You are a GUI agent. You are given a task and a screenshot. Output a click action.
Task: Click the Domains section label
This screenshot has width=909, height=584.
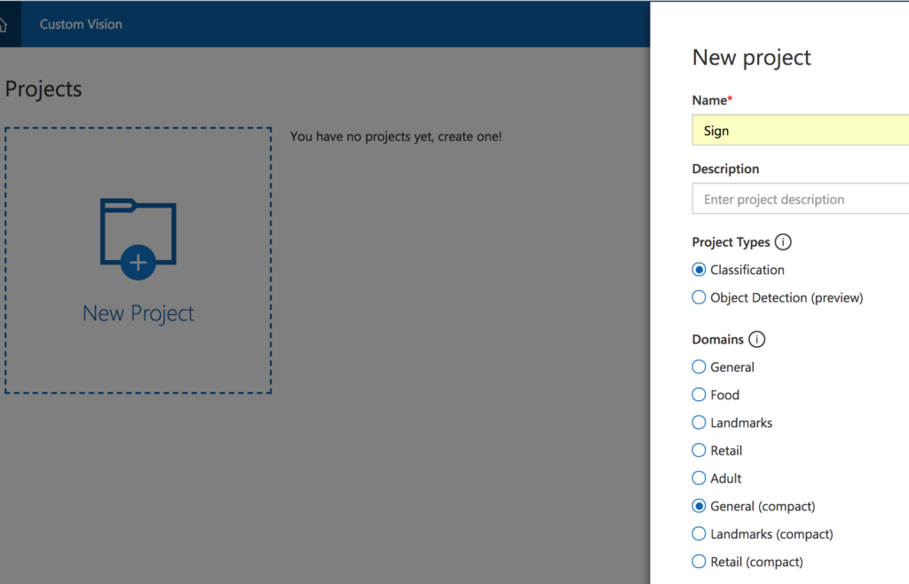coord(717,340)
